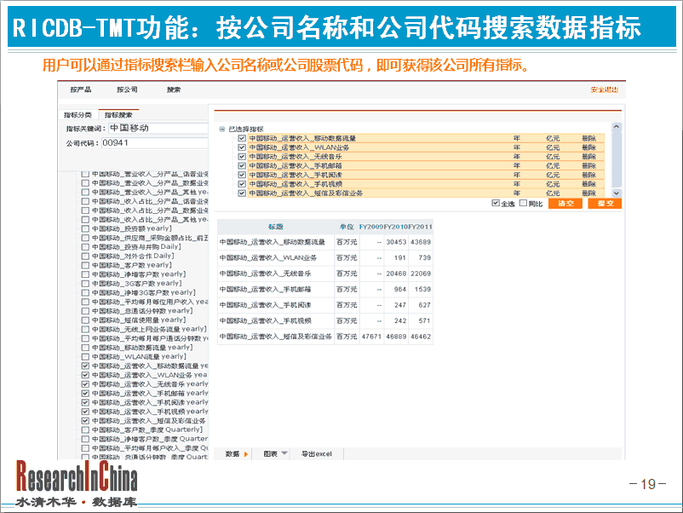Screen dimensions: 683x513
Task: Uncheck 运营收入_无线音乐 in the selected indicators panel
Action: (x=242, y=157)
